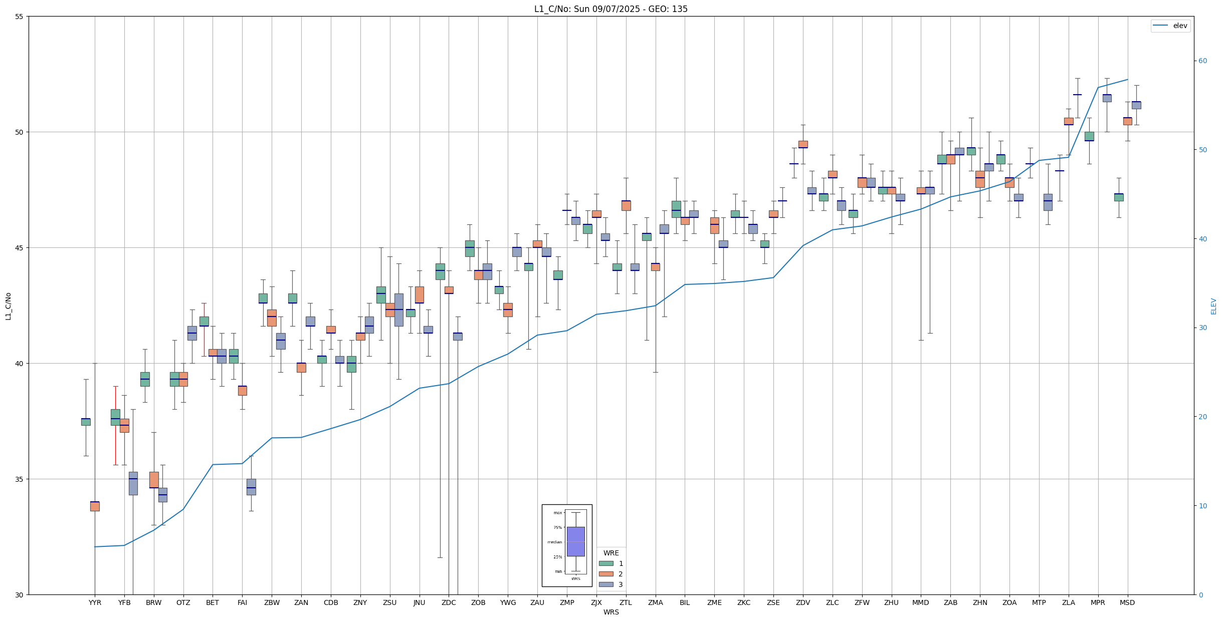Click the MSD station tick label
1222x621 pixels.
click(1127, 602)
